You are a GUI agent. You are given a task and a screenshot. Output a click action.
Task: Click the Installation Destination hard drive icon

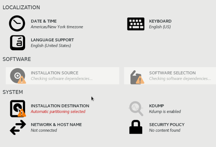coord(18,109)
